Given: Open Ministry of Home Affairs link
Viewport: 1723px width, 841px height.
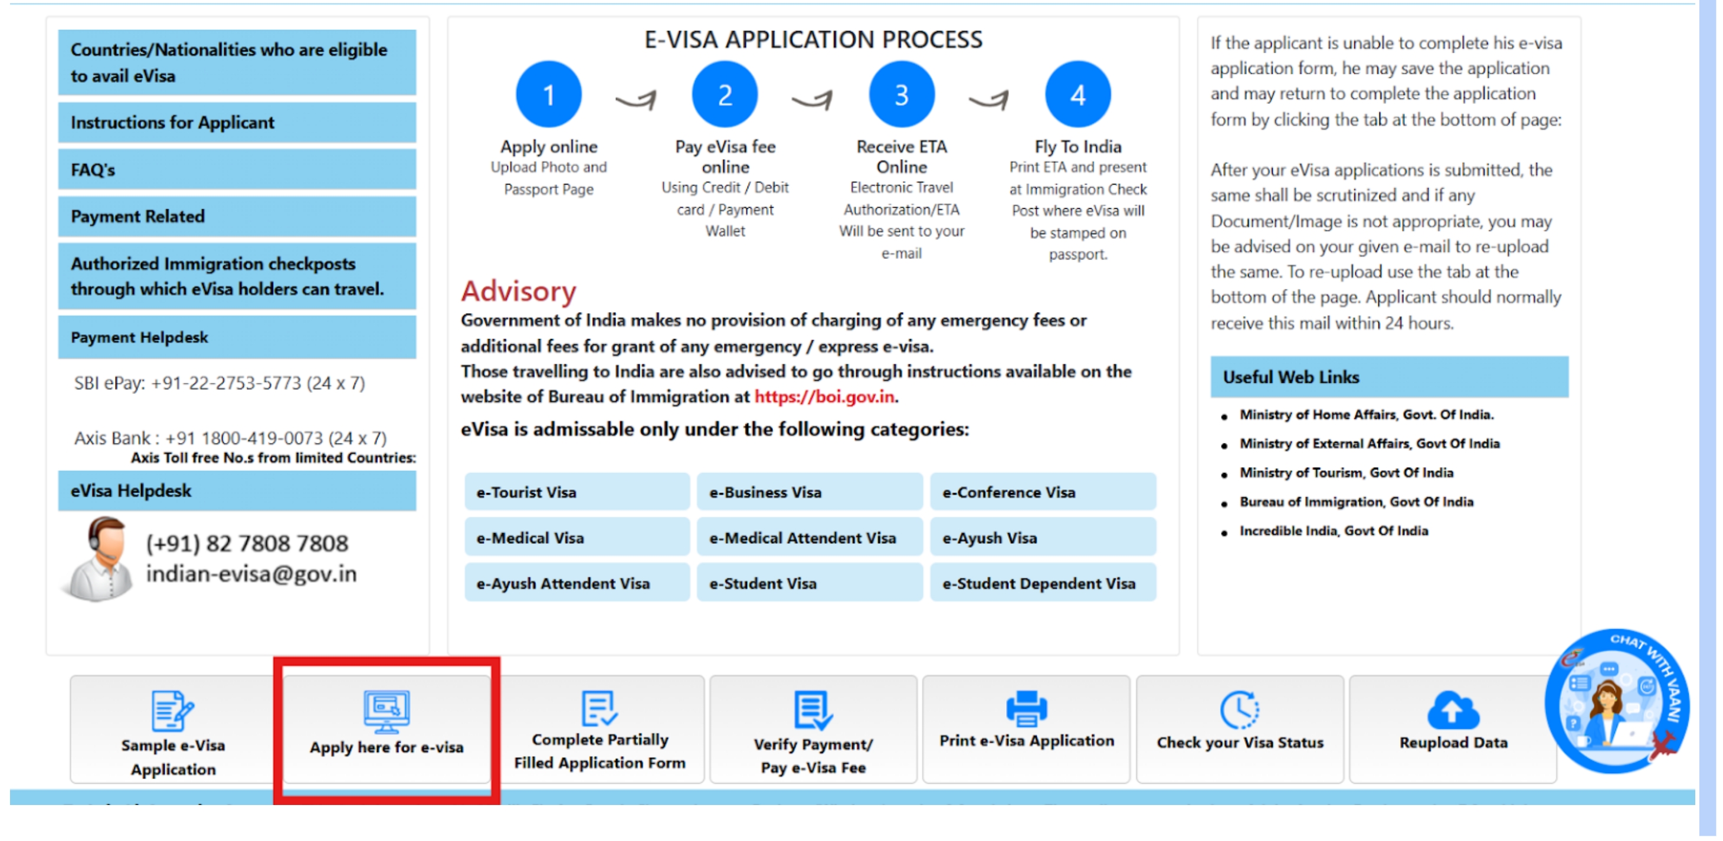Looking at the screenshot, I should click(1366, 415).
